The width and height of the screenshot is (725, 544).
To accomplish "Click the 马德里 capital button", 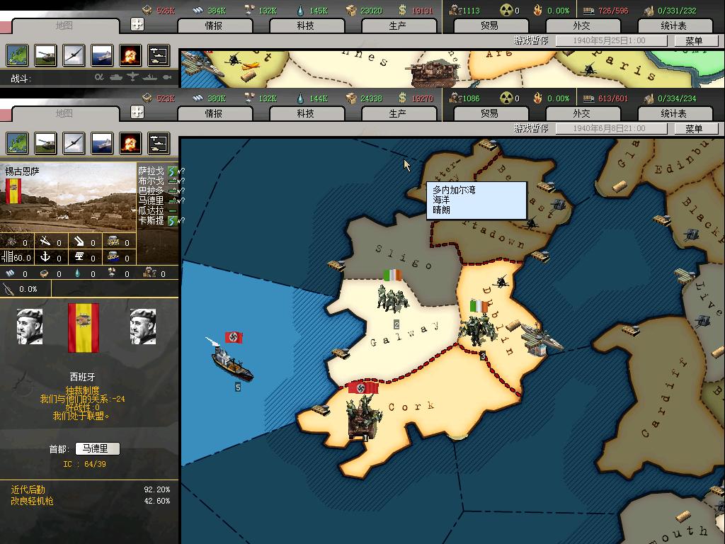I will (97, 448).
